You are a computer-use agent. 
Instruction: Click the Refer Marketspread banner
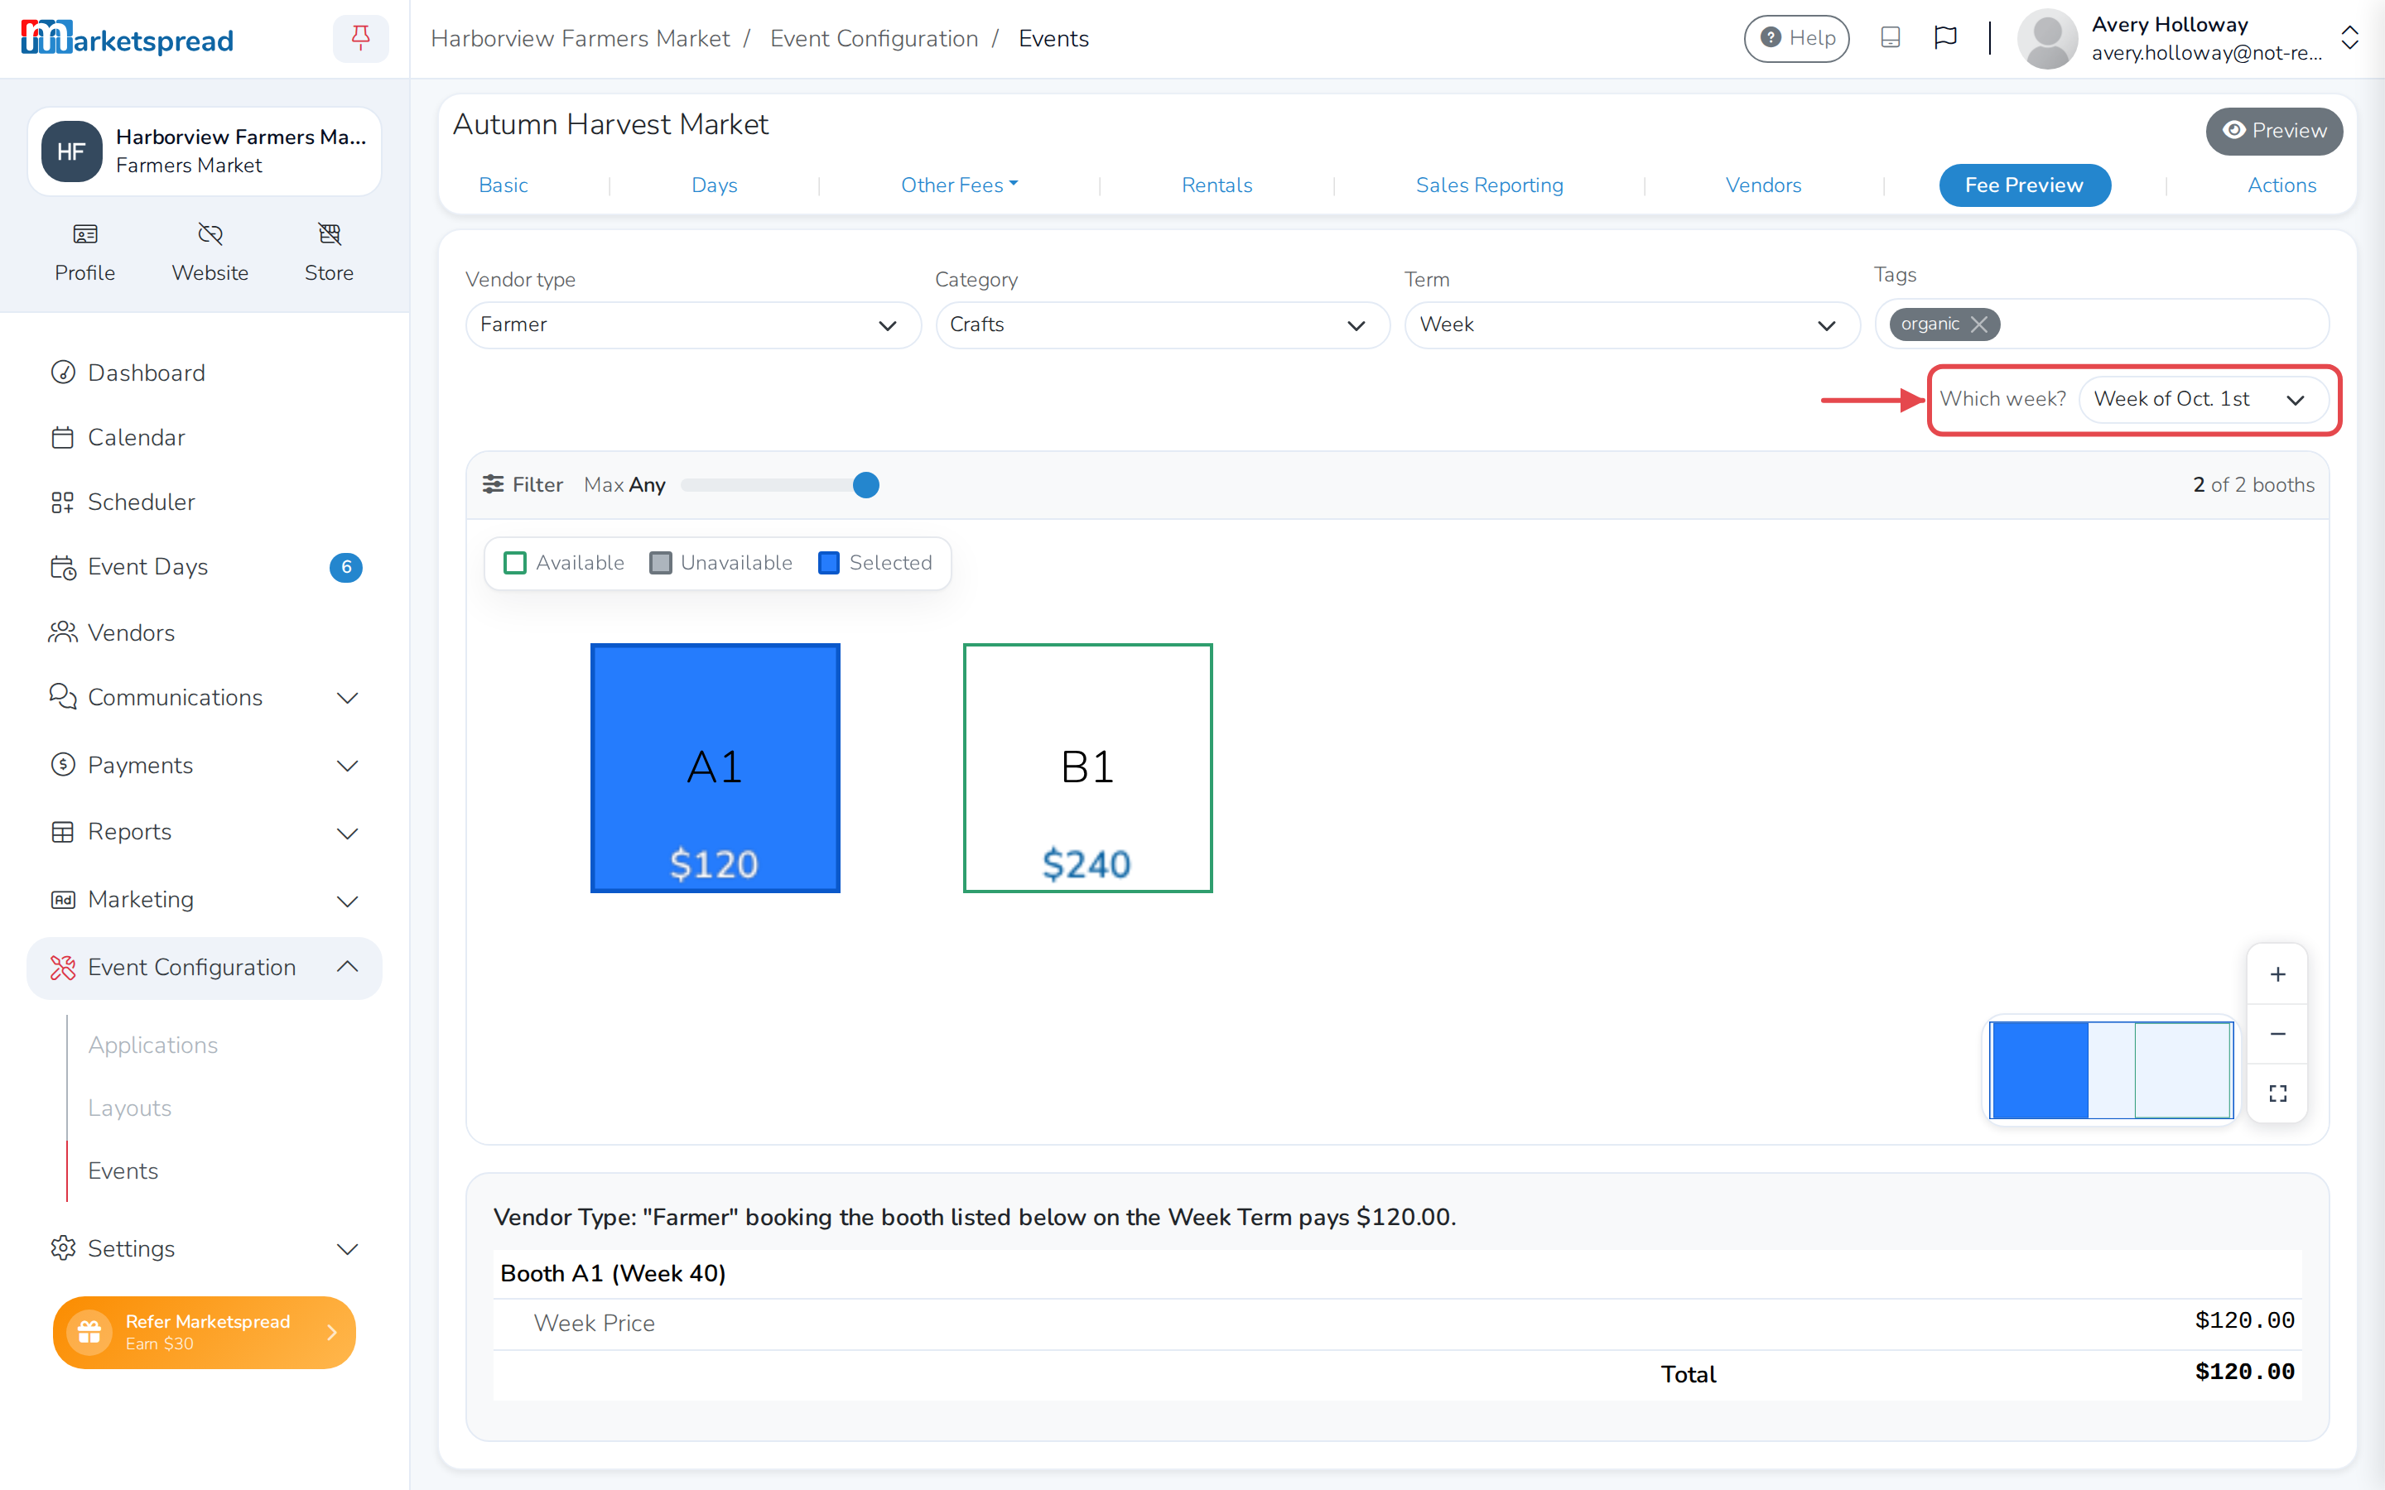pyautogui.click(x=204, y=1333)
